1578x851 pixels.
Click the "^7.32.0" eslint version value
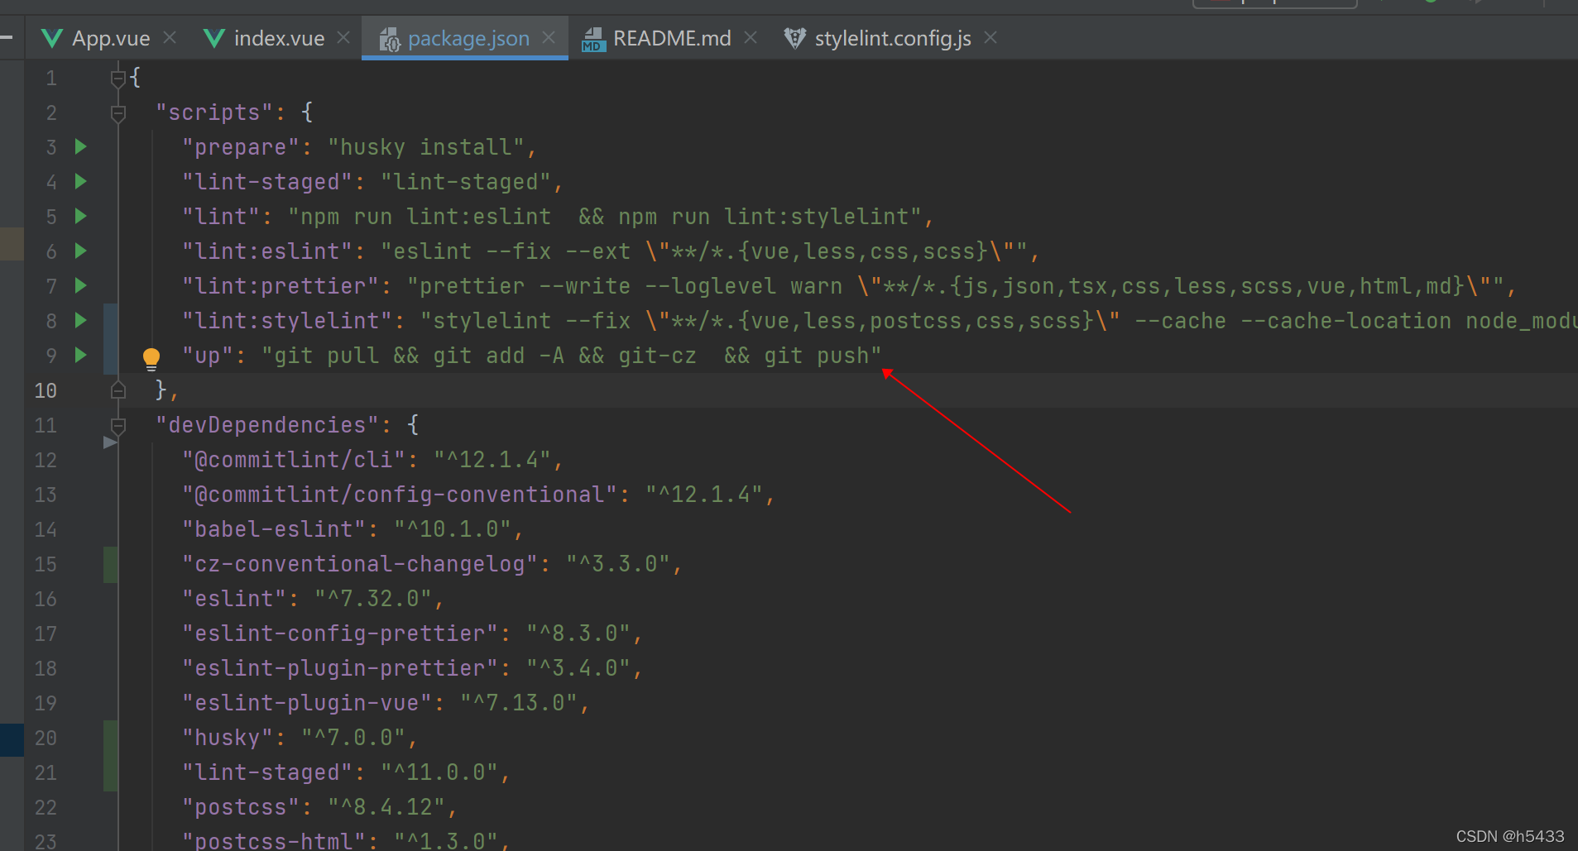373,599
